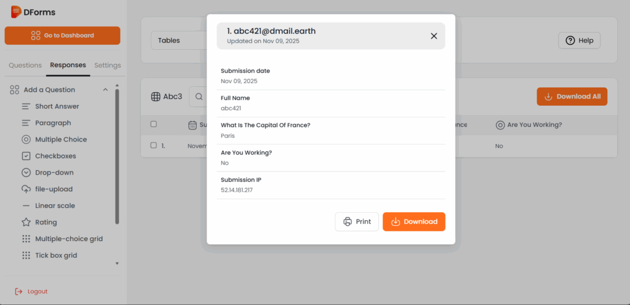Select the Paragraph question type icon

pyautogui.click(x=26, y=123)
